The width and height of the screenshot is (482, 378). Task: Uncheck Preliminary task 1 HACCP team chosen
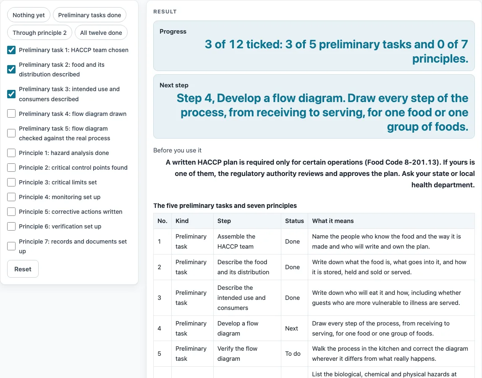(x=11, y=50)
